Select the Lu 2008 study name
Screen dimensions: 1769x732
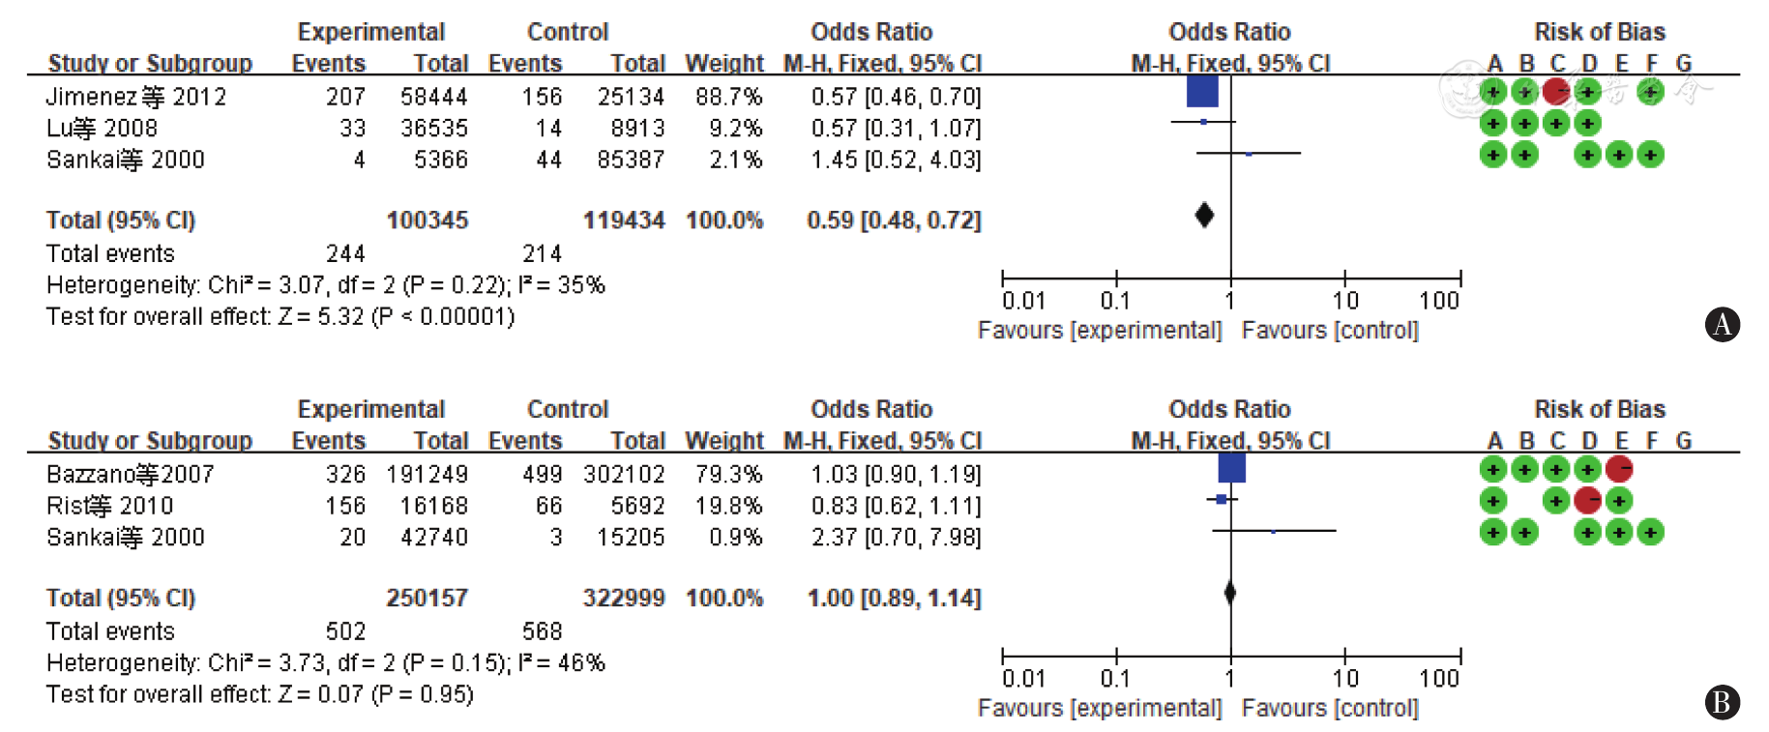pos(102,129)
